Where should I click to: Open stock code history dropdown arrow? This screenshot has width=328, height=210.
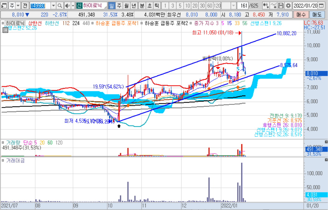53,6
